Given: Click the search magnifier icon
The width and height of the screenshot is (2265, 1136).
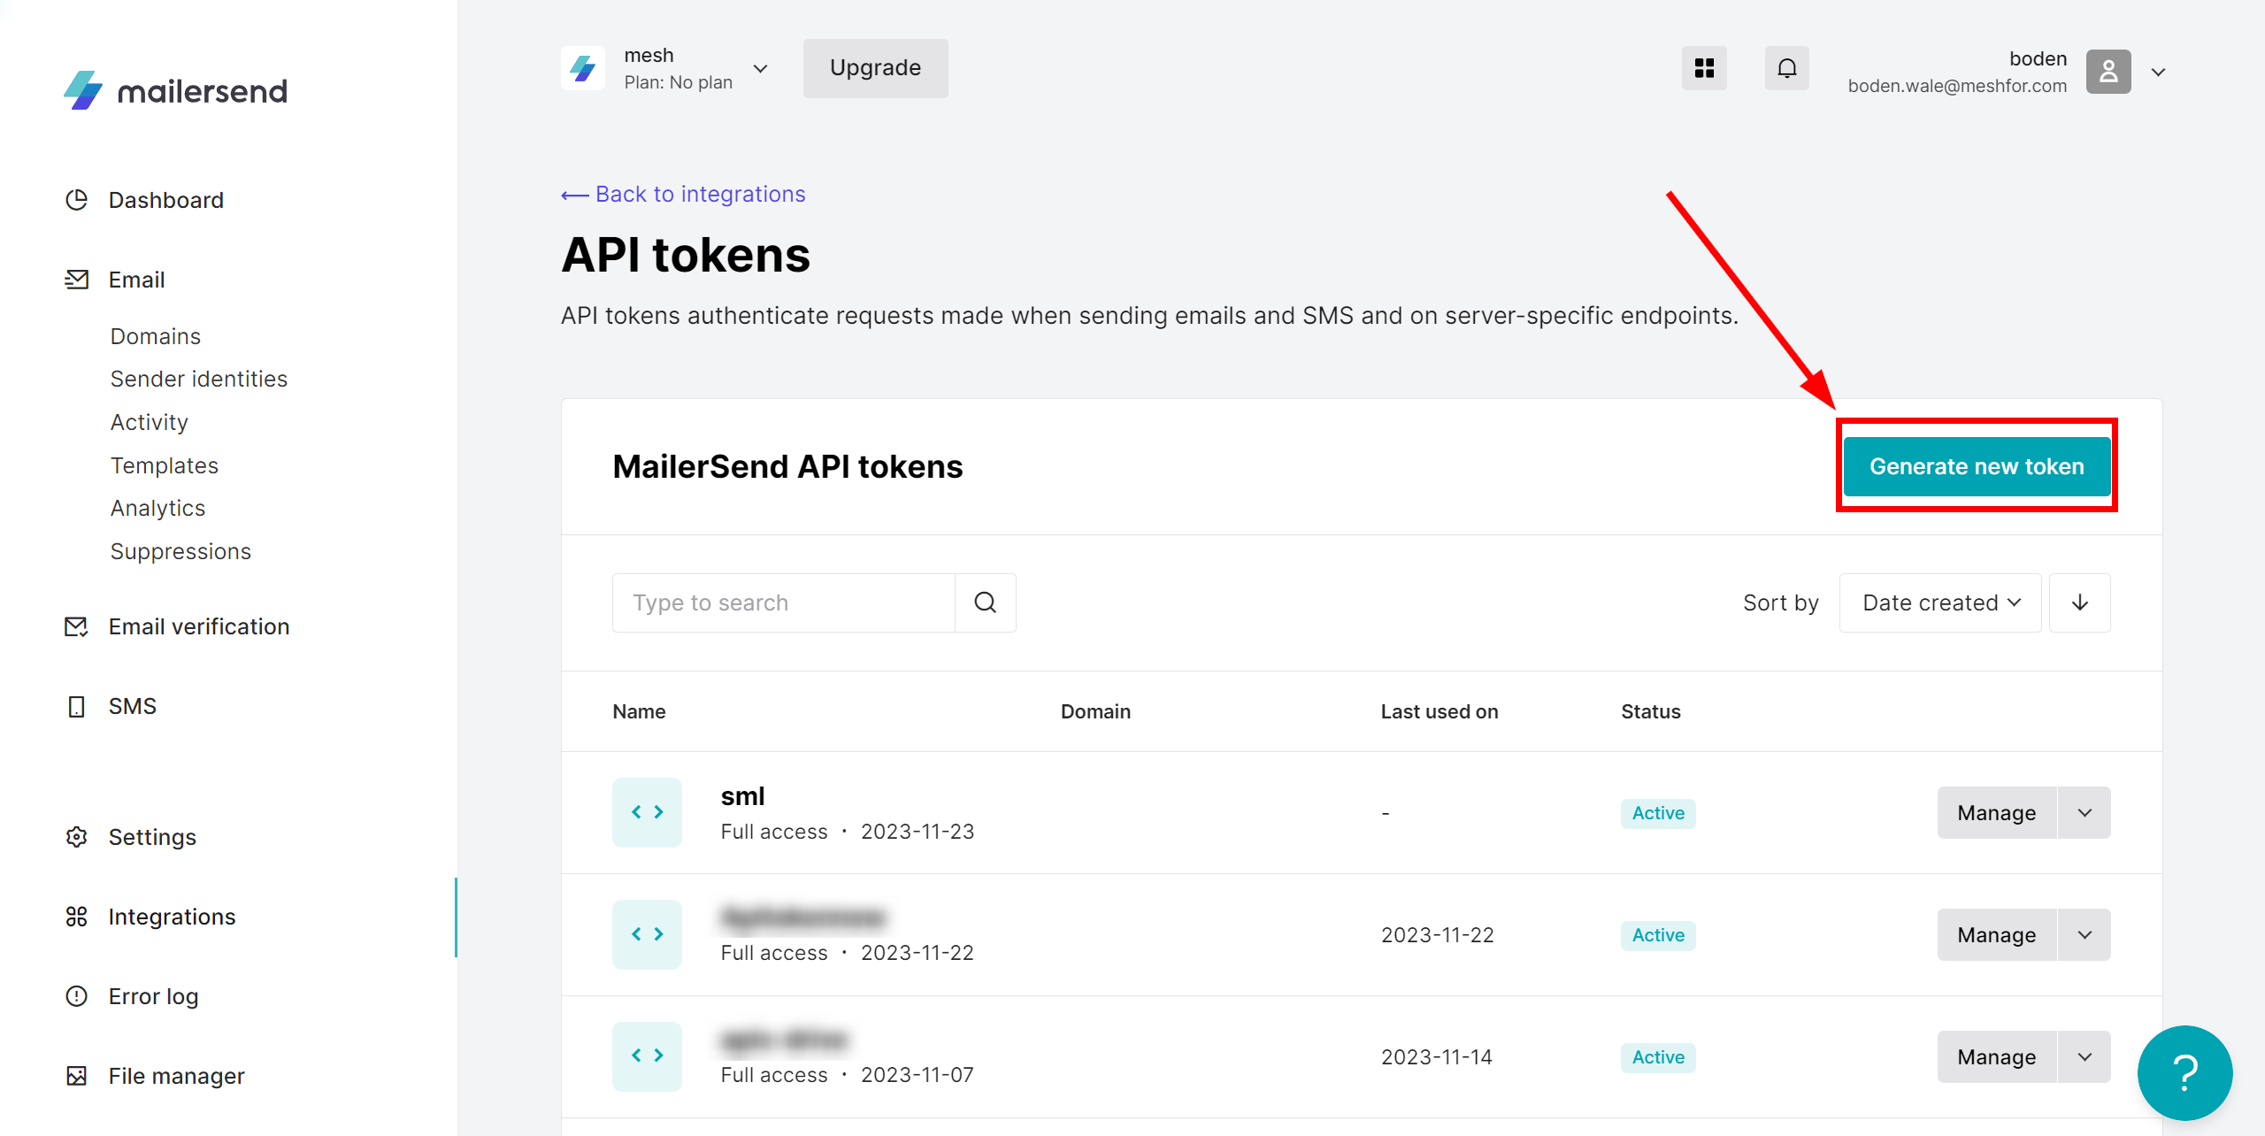Looking at the screenshot, I should [x=986, y=603].
